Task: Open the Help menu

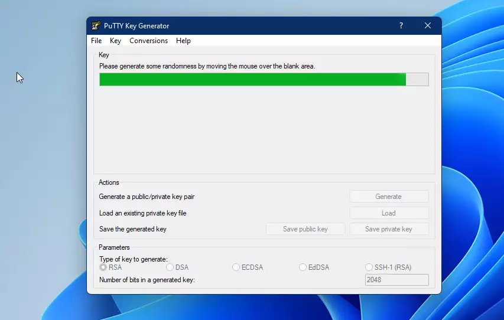Action: [183, 41]
